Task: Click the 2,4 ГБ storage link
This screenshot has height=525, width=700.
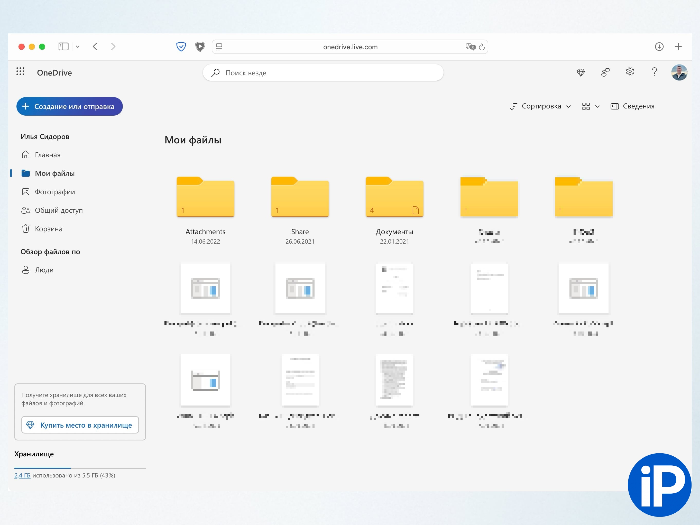Action: click(x=22, y=475)
